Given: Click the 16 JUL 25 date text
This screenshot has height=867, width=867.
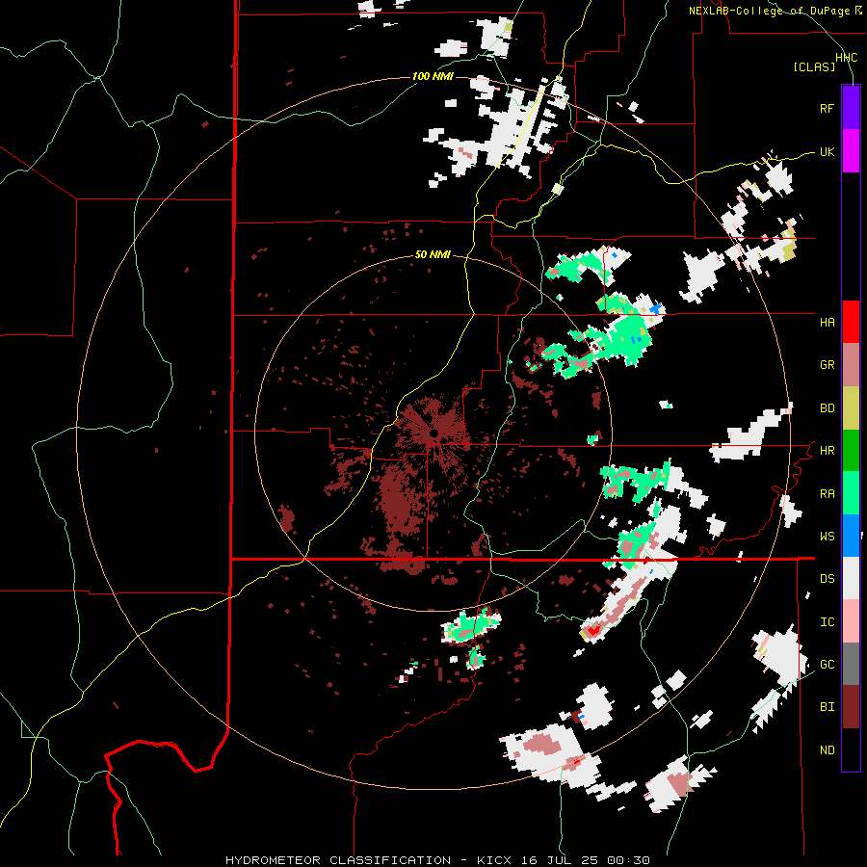Looking at the screenshot, I should pyautogui.click(x=562, y=860).
